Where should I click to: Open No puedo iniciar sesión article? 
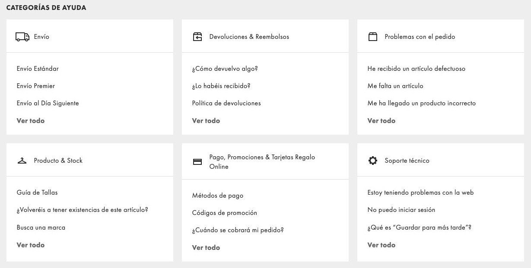pyautogui.click(x=401, y=210)
